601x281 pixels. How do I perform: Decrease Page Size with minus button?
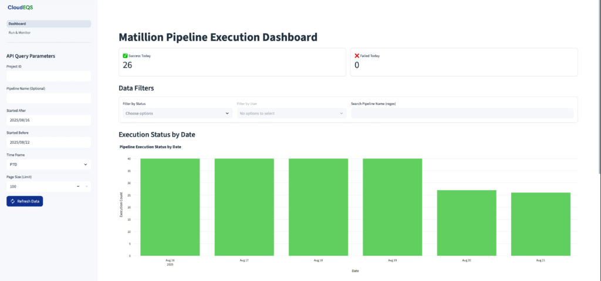pyautogui.click(x=78, y=187)
